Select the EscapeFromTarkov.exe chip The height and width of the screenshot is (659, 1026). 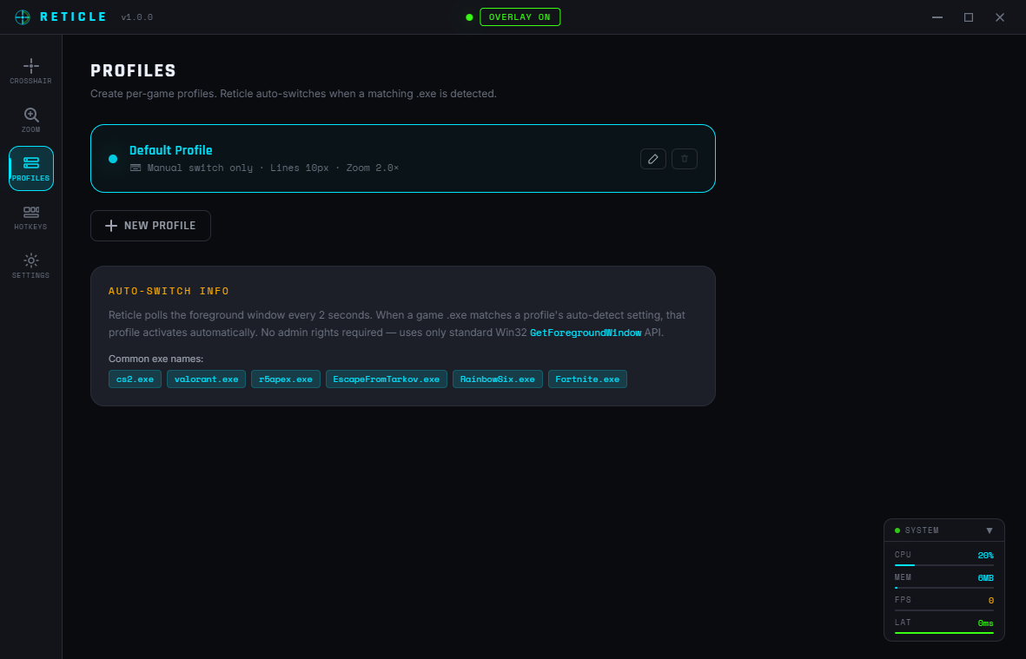click(x=386, y=379)
